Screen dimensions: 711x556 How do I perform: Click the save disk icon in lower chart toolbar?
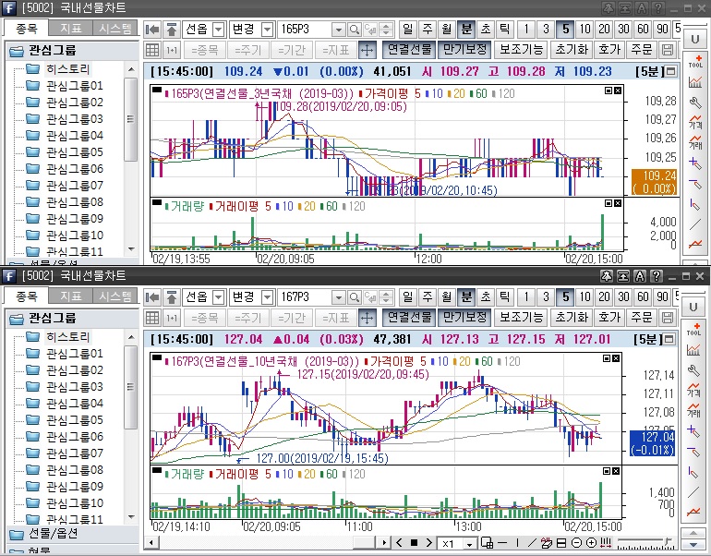tap(668, 317)
